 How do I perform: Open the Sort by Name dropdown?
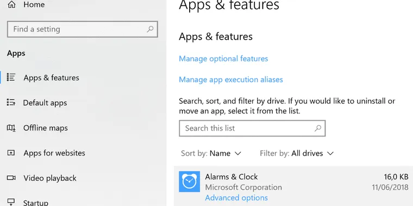pos(211,153)
